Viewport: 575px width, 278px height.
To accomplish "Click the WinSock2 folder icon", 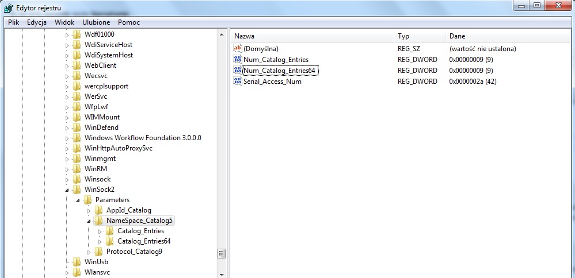I will point(77,190).
